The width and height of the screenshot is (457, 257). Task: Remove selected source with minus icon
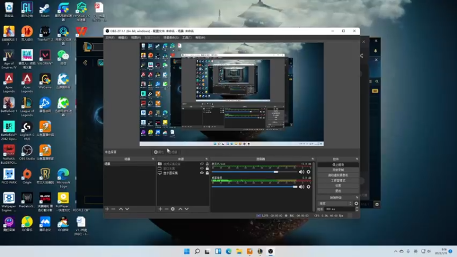pyautogui.click(x=166, y=209)
